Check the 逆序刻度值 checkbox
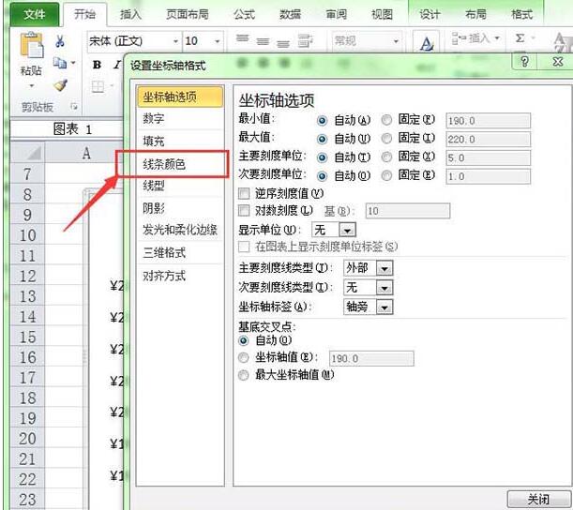Viewport: 573px width, 510px height. tap(244, 193)
